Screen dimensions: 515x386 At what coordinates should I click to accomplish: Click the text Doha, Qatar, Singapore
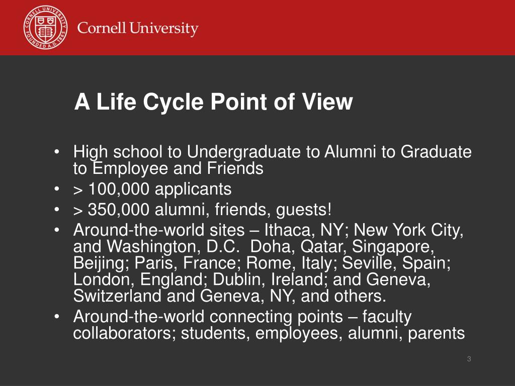point(342,246)
